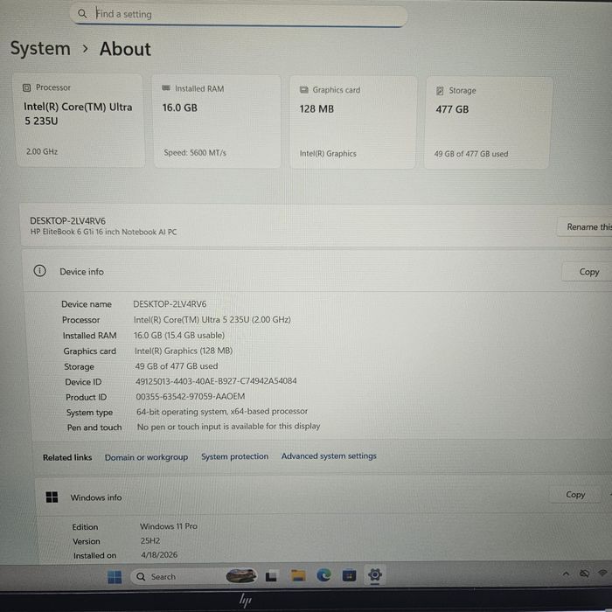Select the HP EliteBook 6 G1i model text
Viewport: 612px width, 612px height.
pyautogui.click(x=103, y=232)
